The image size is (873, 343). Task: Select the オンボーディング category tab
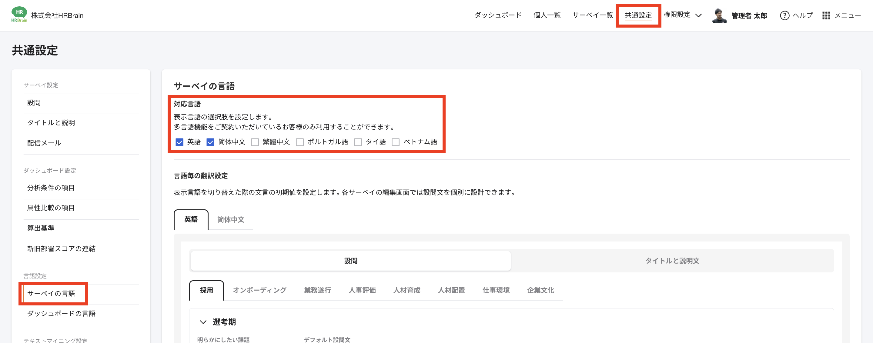pyautogui.click(x=259, y=290)
